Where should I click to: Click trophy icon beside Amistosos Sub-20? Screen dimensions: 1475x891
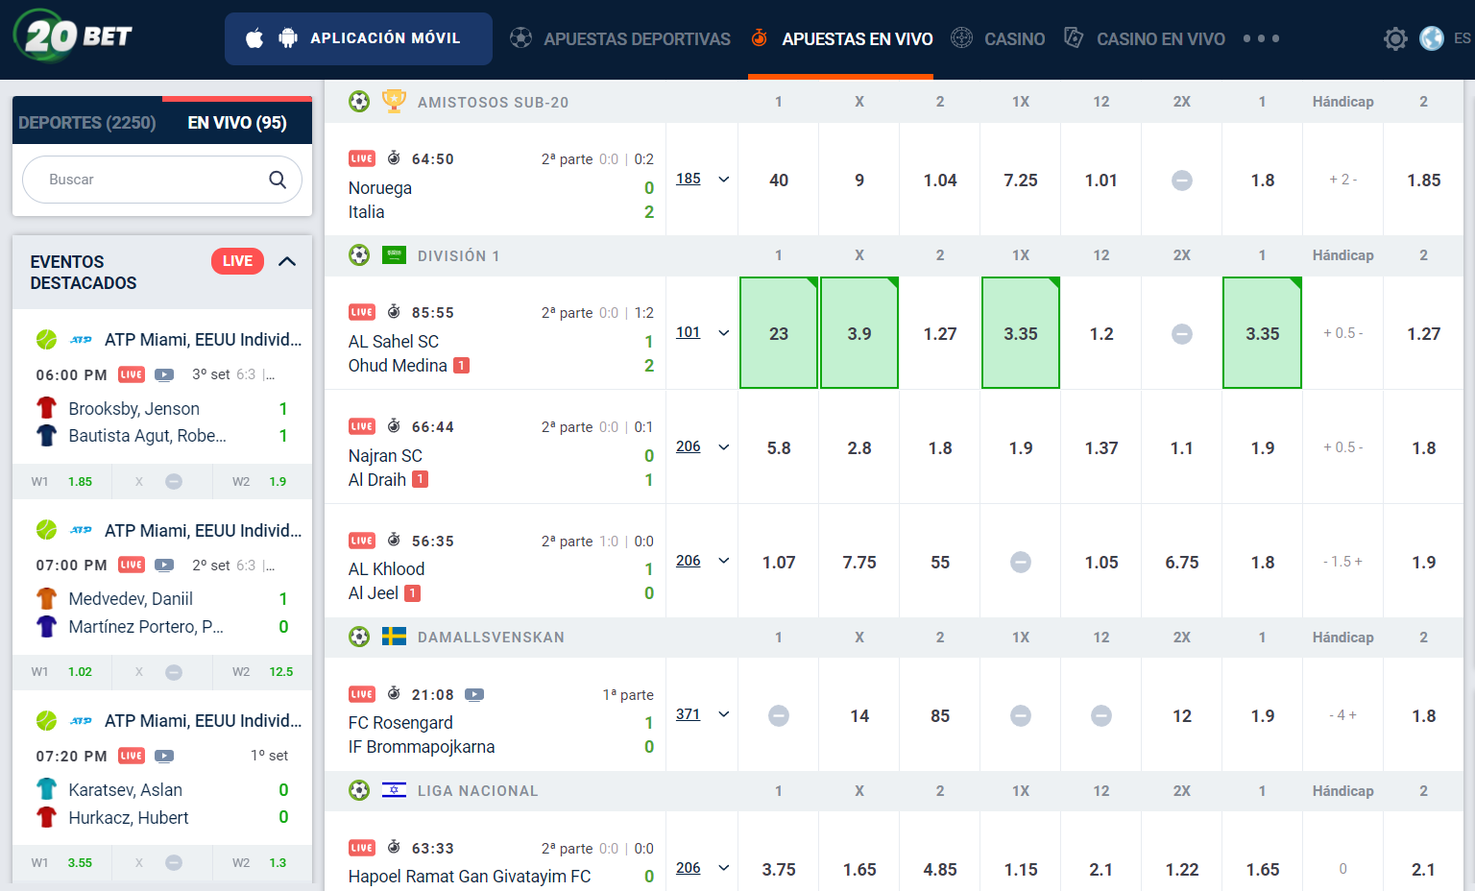[x=394, y=101]
